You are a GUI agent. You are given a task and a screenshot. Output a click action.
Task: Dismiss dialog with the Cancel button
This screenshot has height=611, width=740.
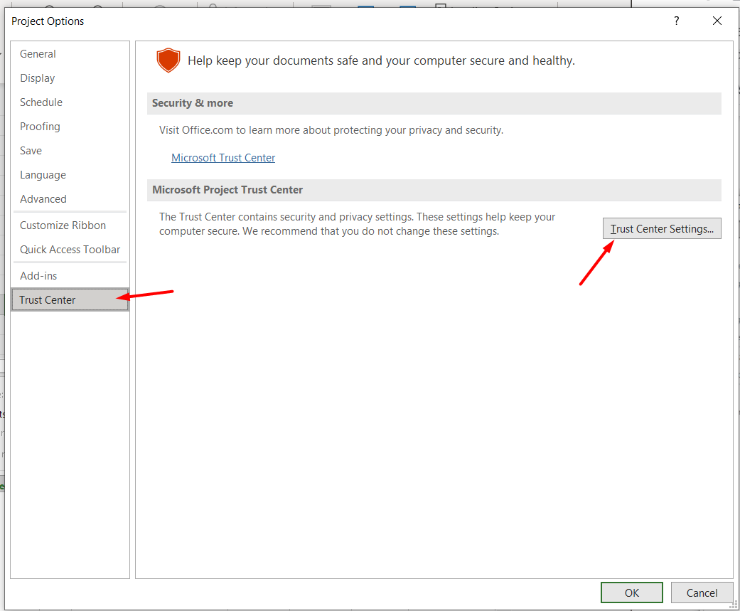[x=702, y=593]
